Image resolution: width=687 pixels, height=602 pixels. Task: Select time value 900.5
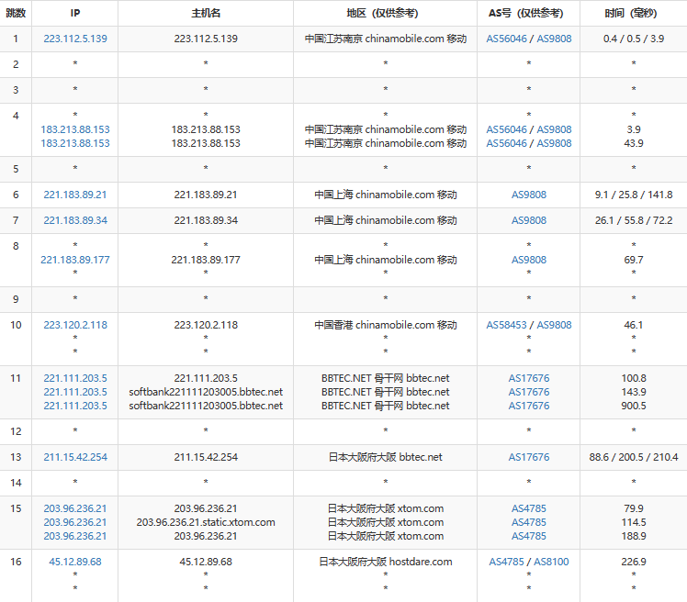(634, 406)
